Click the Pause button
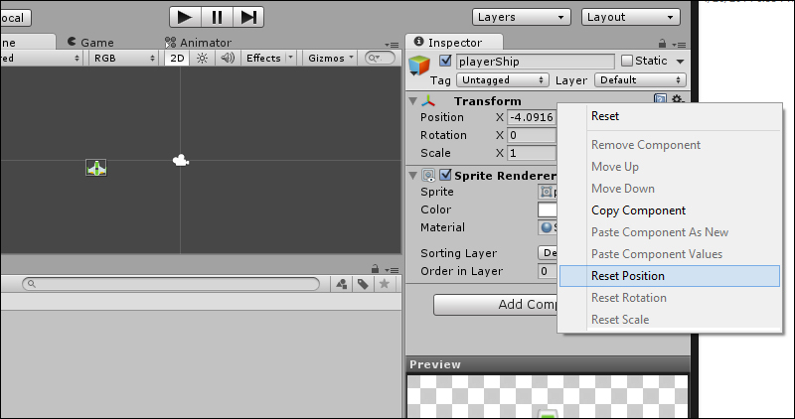Screen dimensions: 795x419 [x=216, y=17]
